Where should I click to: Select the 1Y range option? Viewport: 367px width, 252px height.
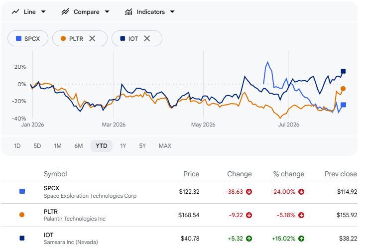tap(123, 146)
